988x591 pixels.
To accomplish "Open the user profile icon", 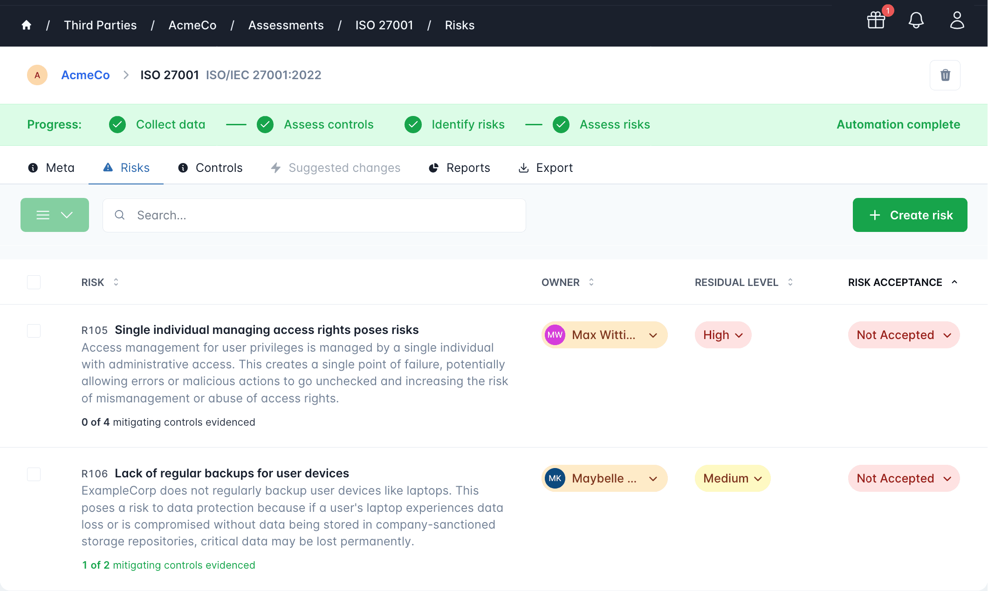I will click(957, 20).
